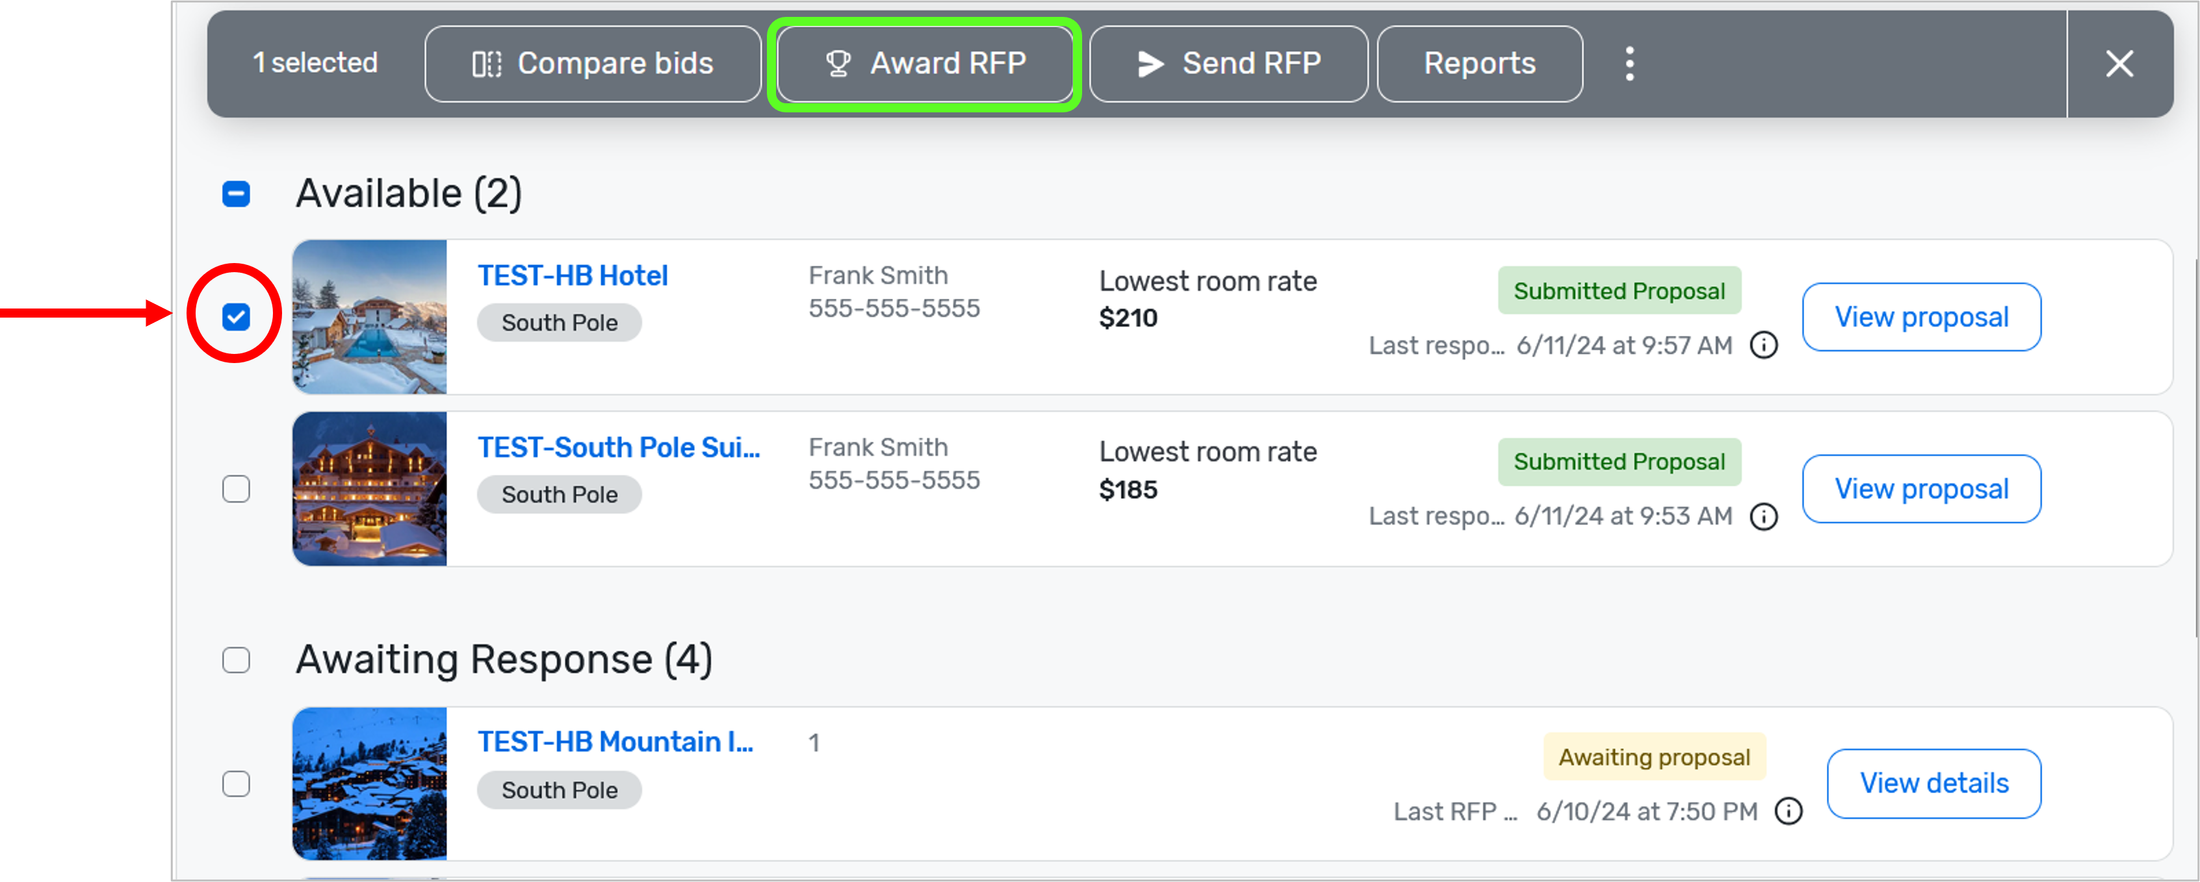
Task: Check the Awaiting Response group checkbox
Action: pyautogui.click(x=236, y=660)
